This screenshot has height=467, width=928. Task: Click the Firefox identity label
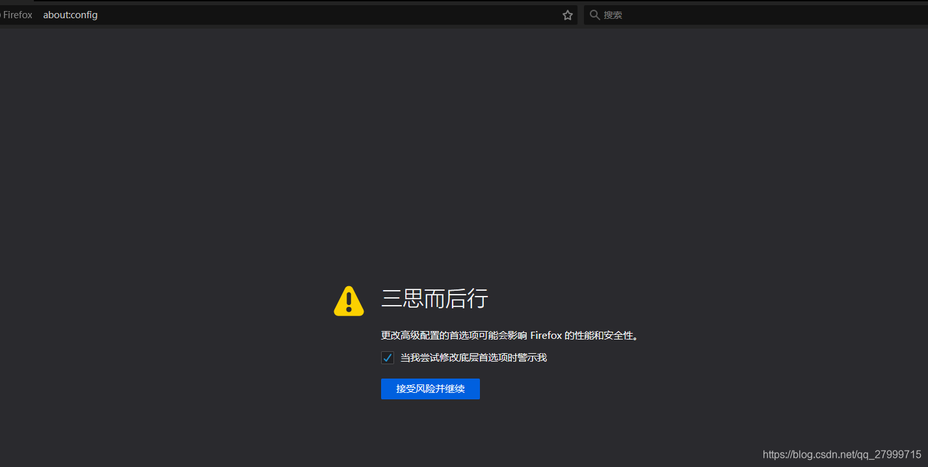pos(16,15)
